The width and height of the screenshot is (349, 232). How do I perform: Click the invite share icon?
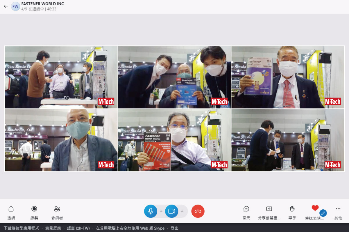point(11,209)
